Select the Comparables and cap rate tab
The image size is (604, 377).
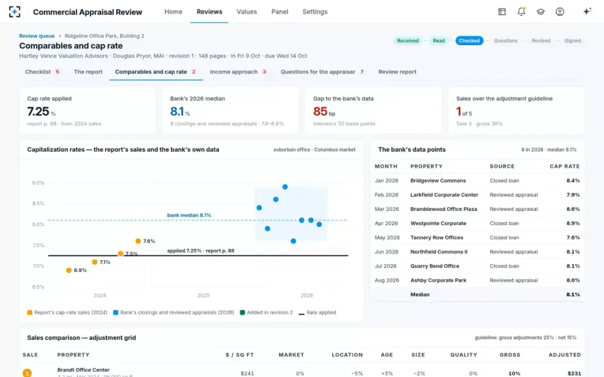click(x=156, y=72)
